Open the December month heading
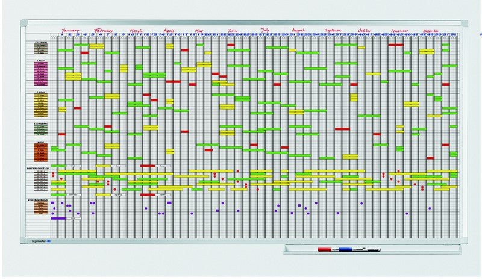482x280 pixels. (431, 30)
